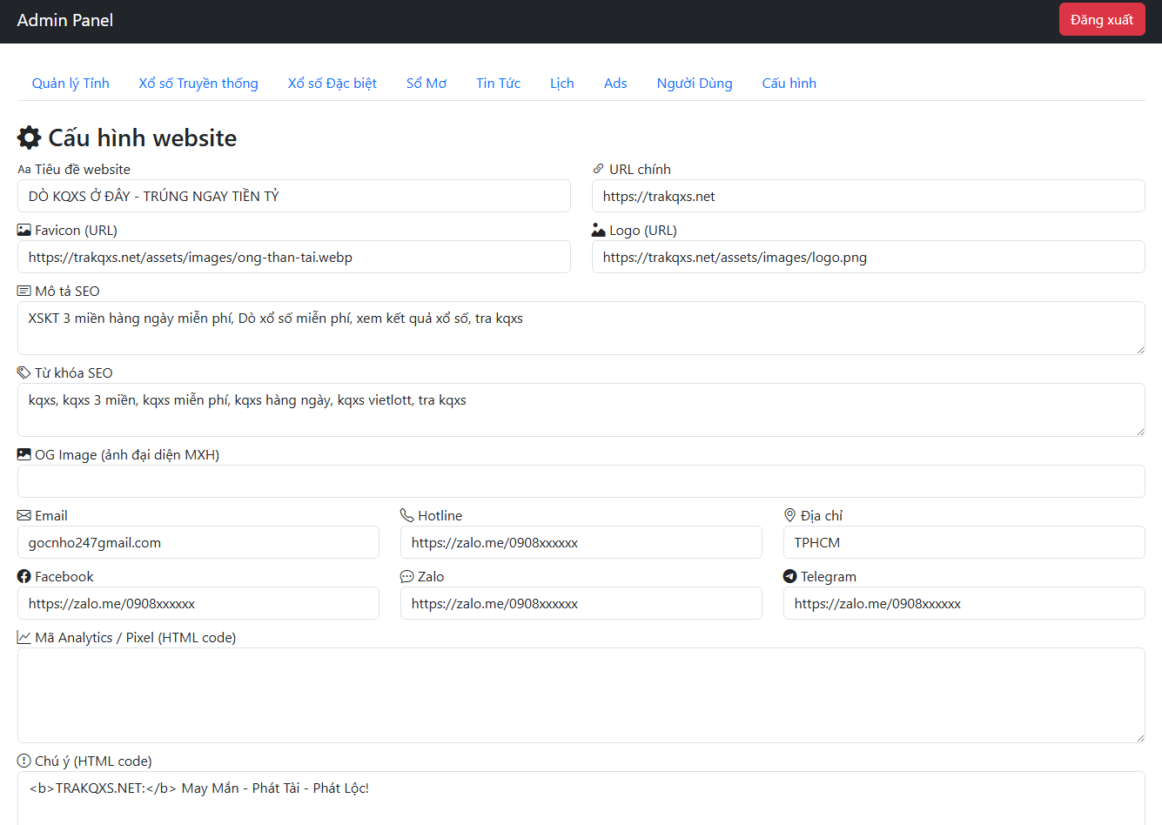
Task: Click into the empty OG Image field
Action: pos(581,481)
